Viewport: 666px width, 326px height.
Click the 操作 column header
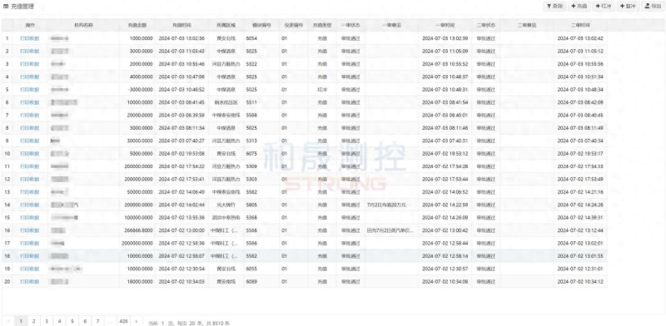[30, 25]
